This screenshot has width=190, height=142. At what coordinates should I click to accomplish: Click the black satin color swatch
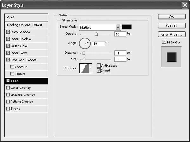tap(127, 27)
